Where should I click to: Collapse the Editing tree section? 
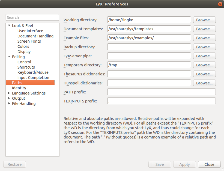(9, 57)
